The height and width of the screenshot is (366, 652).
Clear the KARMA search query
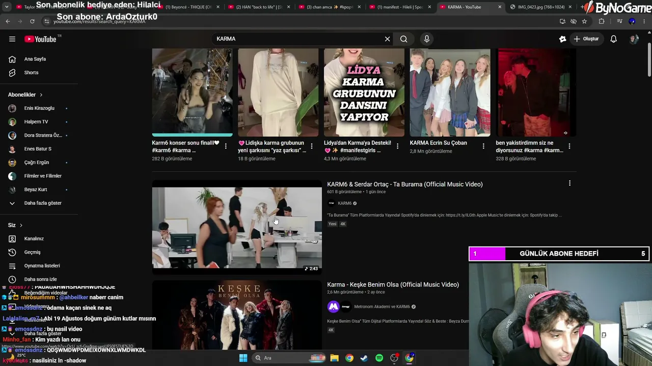click(x=387, y=39)
